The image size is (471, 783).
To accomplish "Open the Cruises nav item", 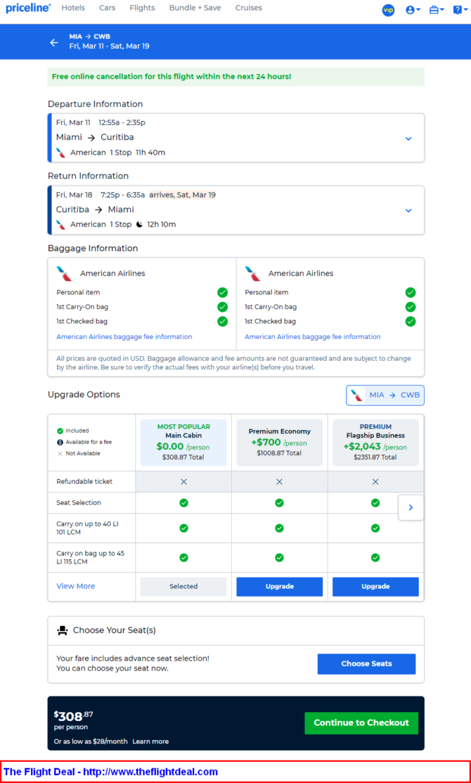I will coord(248,8).
